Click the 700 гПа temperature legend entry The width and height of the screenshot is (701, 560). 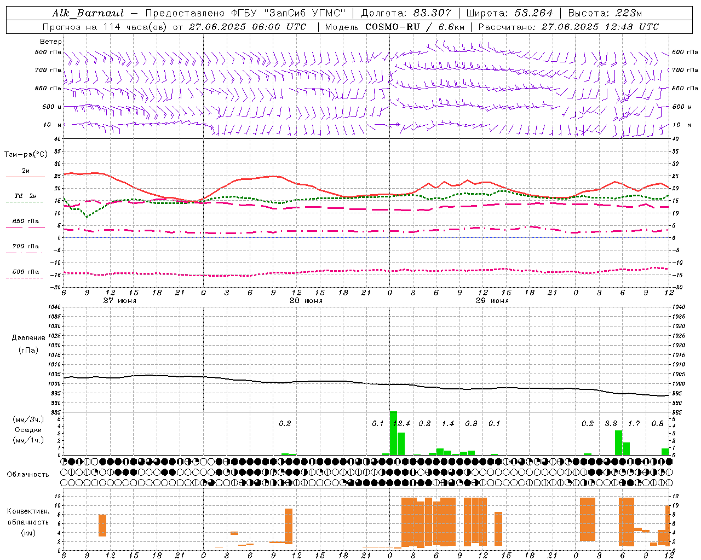click(25, 247)
